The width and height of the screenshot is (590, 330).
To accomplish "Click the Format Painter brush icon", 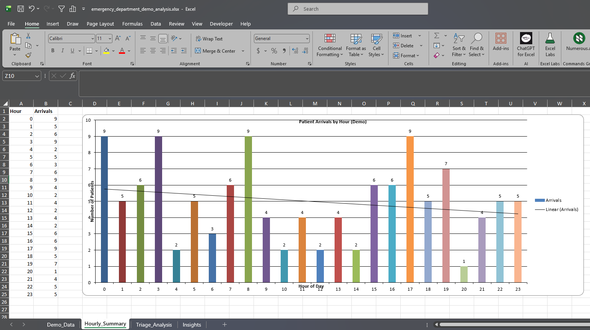I will click(x=28, y=55).
